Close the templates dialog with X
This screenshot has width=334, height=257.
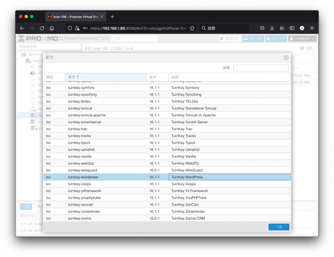286,58
